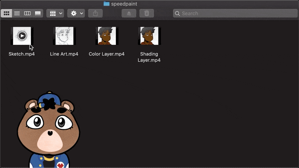Click the speedpaint folder title icon
This screenshot has width=299, height=168.
[107, 4]
